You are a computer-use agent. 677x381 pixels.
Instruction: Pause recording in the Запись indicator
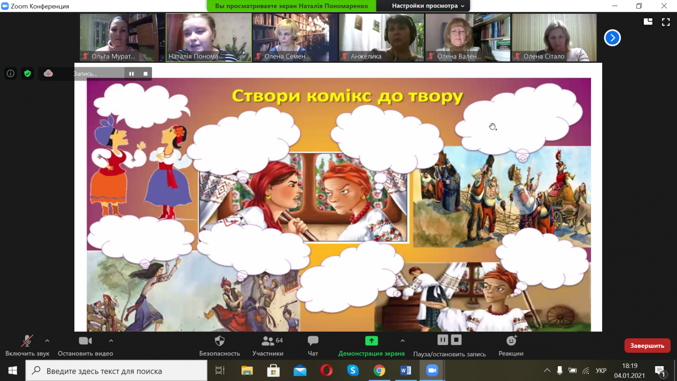[x=131, y=74]
